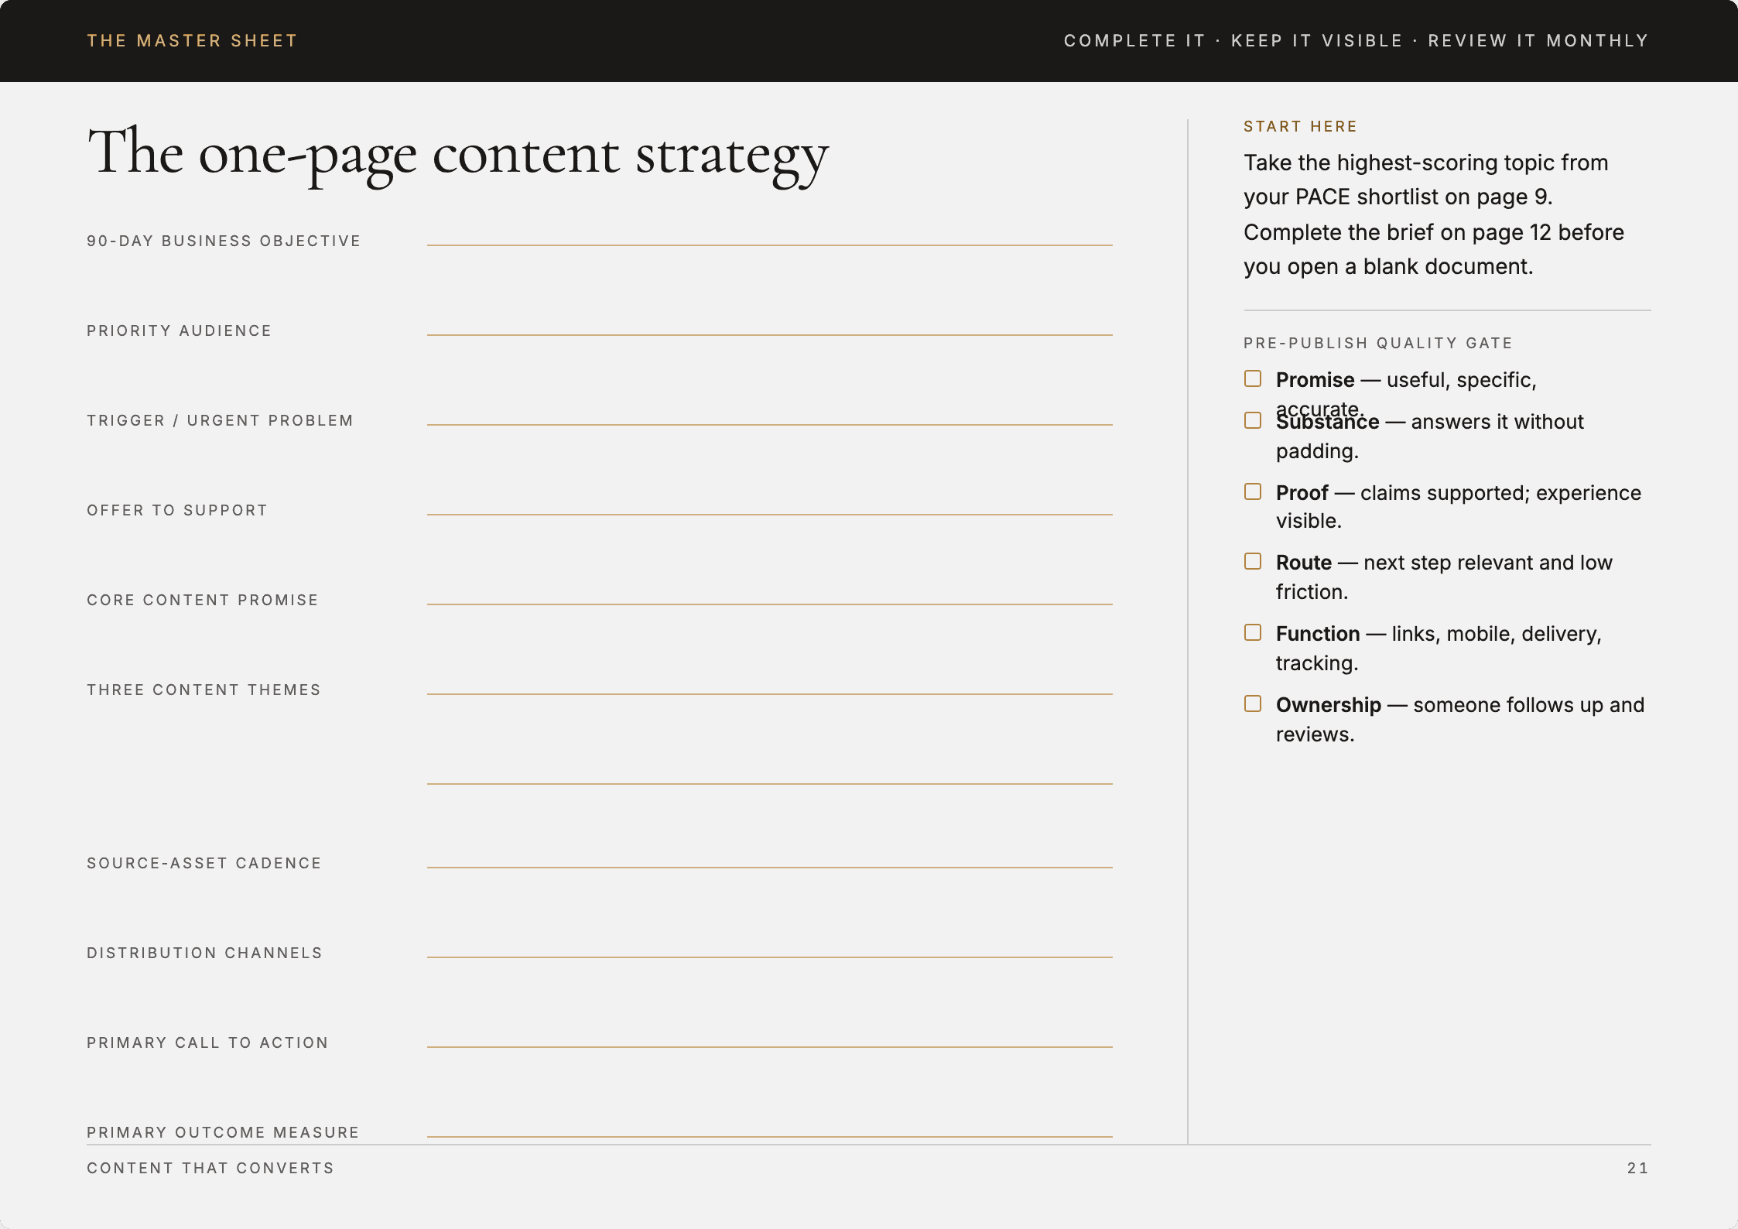This screenshot has height=1229, width=1738.
Task: Click 'Take the highest-scoring topic' paragraph
Action: point(1434,214)
